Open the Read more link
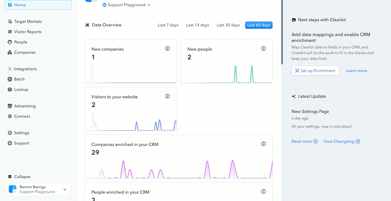Screen dimensions: 391x201 pyautogui.click(x=305, y=141)
